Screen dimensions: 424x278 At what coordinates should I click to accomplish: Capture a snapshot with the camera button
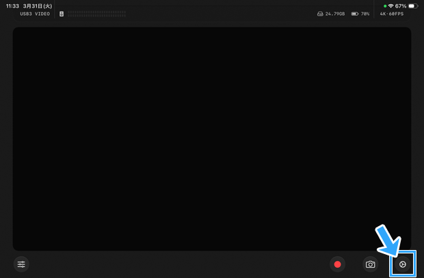[370, 264]
